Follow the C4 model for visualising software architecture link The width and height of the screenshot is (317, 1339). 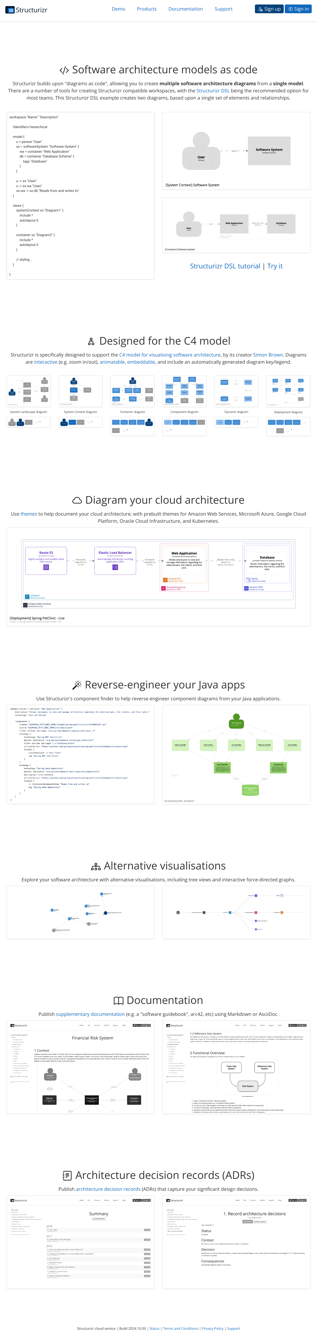(170, 354)
